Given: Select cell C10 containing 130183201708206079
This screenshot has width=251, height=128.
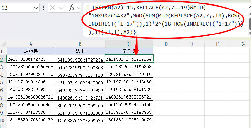Looking at the screenshot, I should (x=129, y=120).
